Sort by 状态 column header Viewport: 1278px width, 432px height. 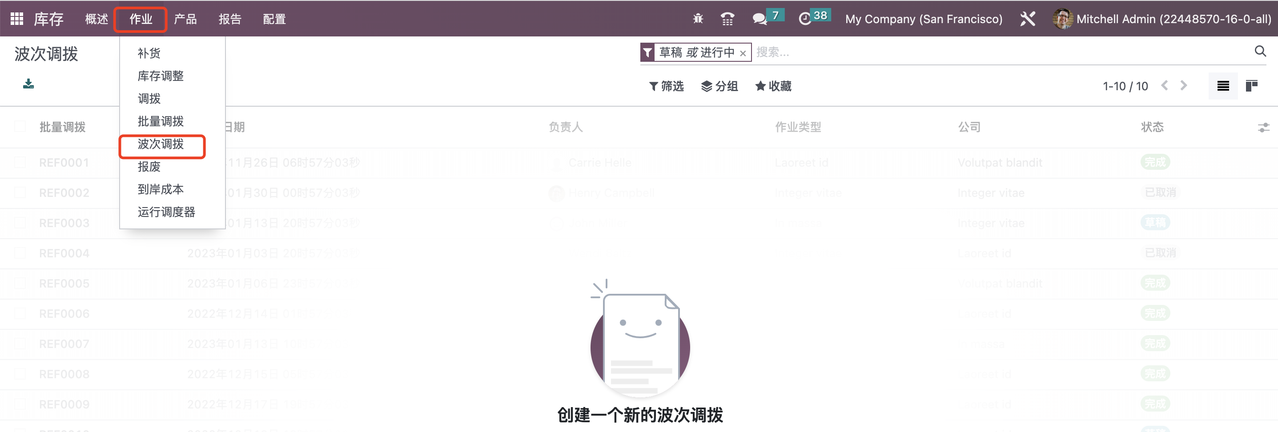click(1152, 127)
